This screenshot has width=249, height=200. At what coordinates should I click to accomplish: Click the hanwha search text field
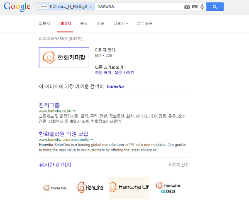coord(140,7)
